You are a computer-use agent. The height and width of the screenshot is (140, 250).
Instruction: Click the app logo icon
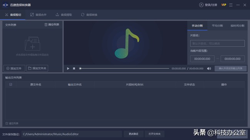click(x=5, y=5)
